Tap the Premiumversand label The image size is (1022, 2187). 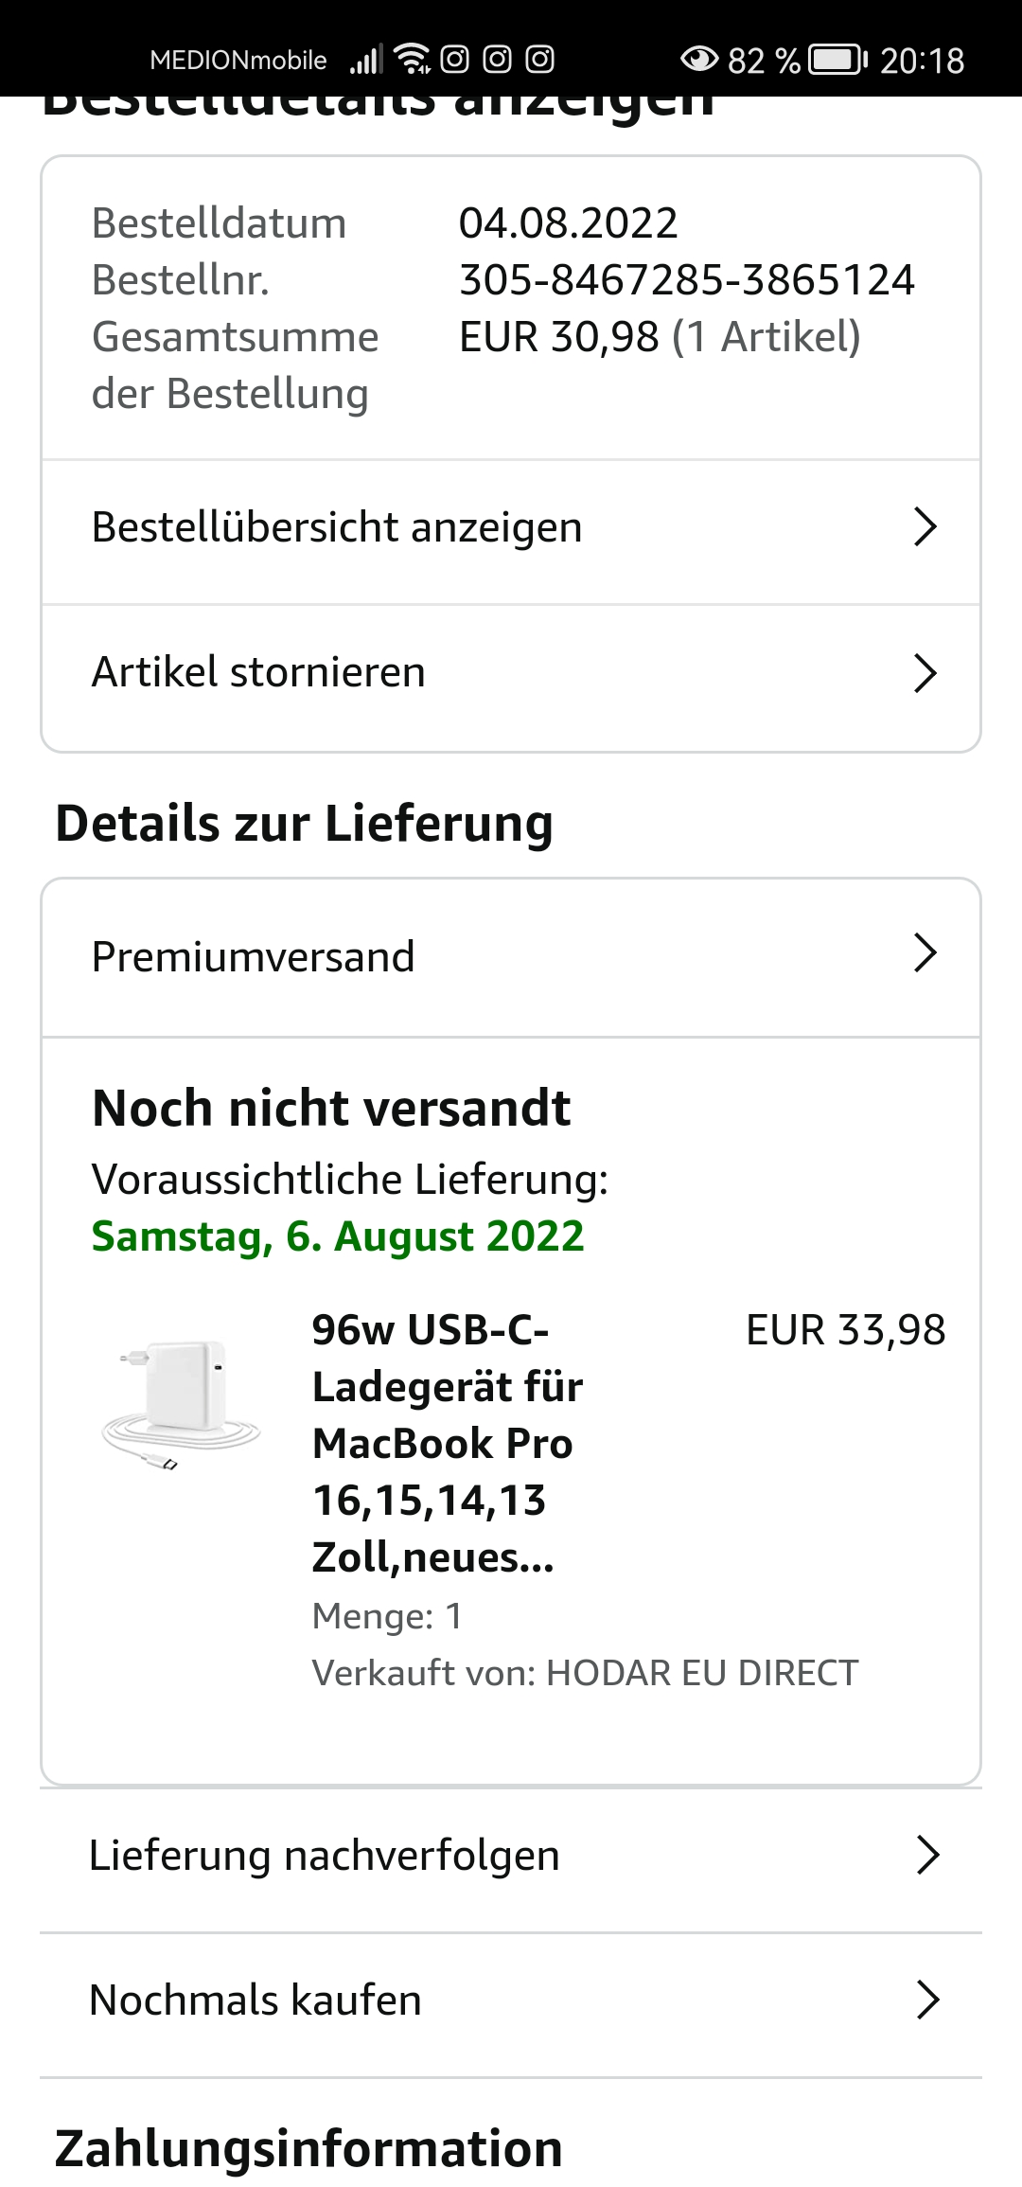(x=253, y=956)
